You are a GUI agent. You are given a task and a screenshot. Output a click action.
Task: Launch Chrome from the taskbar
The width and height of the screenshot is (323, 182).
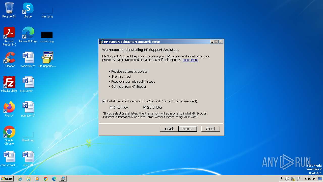click(x=46, y=179)
